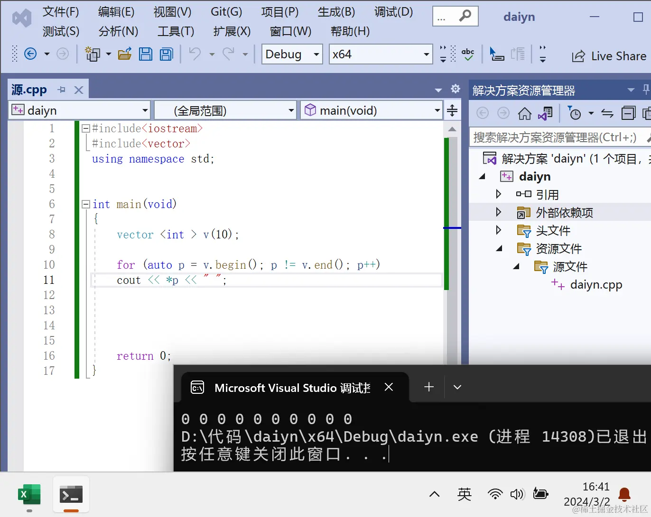Open the Debug configuration dropdown
The image size is (651, 517).
[292, 54]
